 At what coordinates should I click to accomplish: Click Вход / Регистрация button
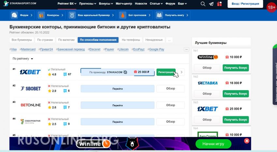click(x=245, y=4)
